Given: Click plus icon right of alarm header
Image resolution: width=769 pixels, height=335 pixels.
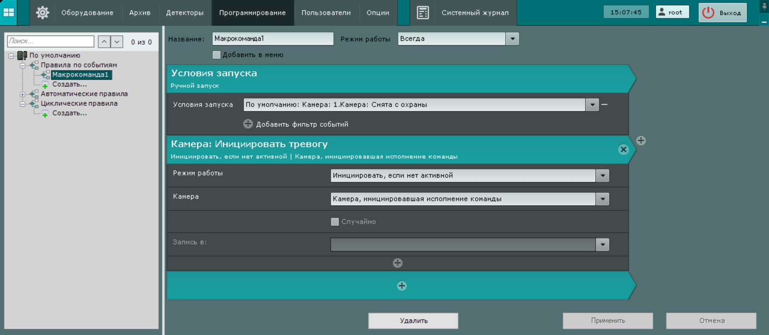Looking at the screenshot, I should 641,140.
